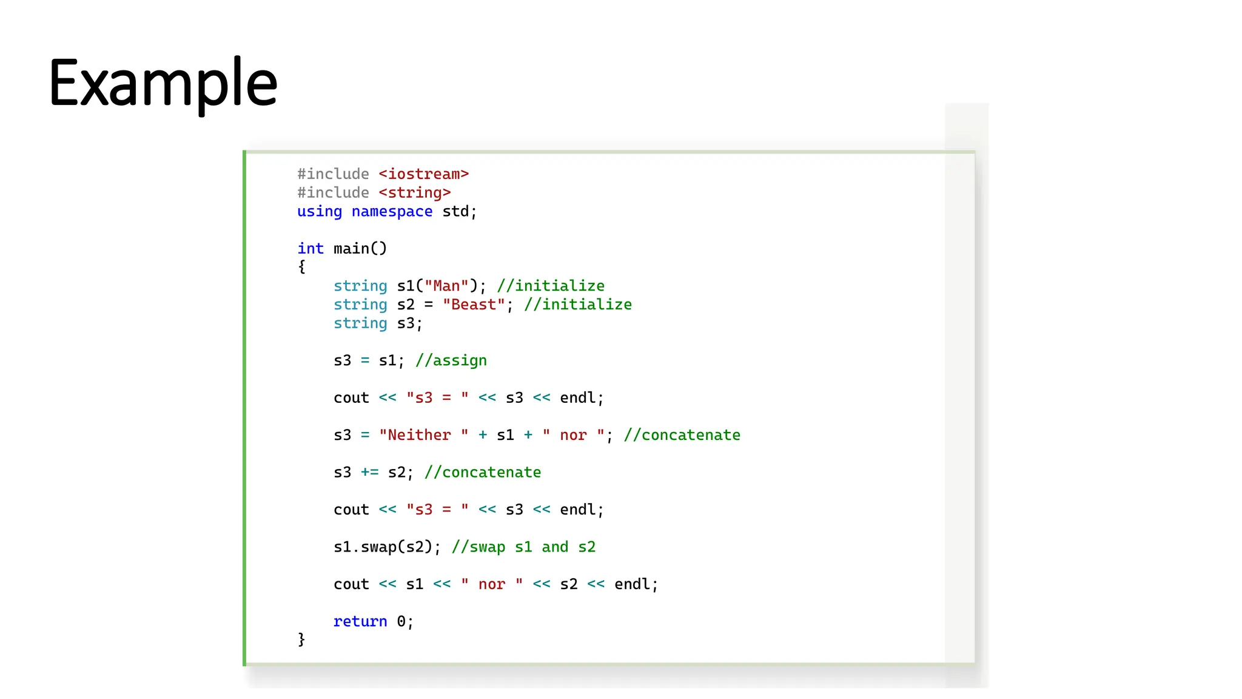Click the "return 0;" line
Image resolution: width=1242 pixels, height=699 pixels.
(374, 621)
